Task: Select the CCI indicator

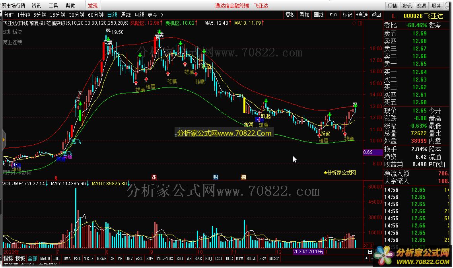Action: 219,258
